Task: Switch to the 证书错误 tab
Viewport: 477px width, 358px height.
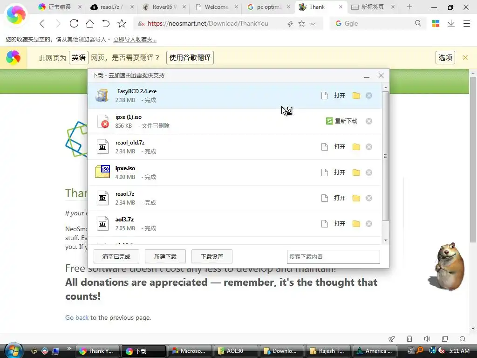Action: coord(59,7)
